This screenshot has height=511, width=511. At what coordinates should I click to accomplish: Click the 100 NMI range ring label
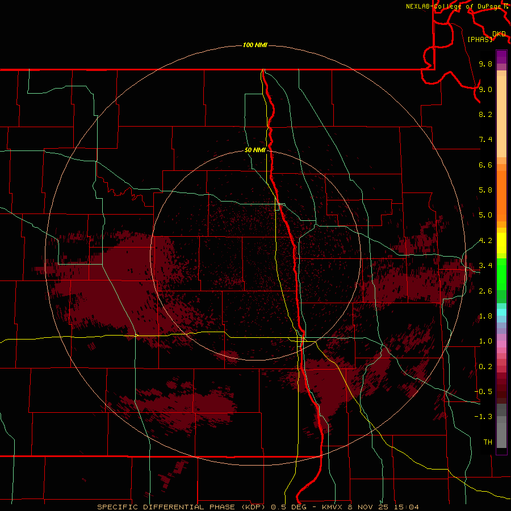pos(255,45)
